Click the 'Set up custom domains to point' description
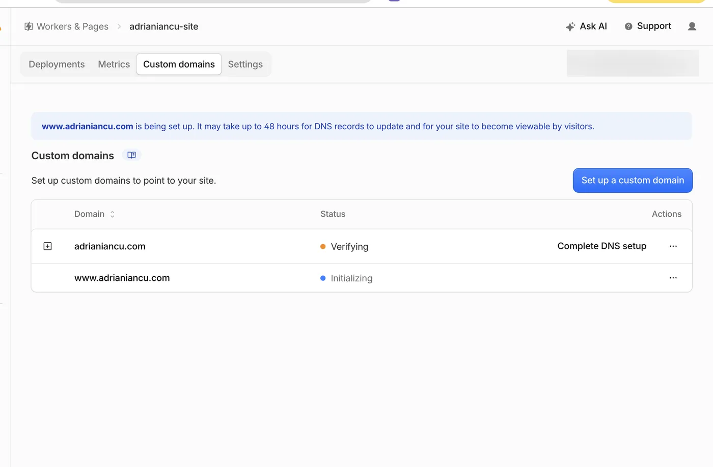The image size is (713, 467). [x=124, y=181]
